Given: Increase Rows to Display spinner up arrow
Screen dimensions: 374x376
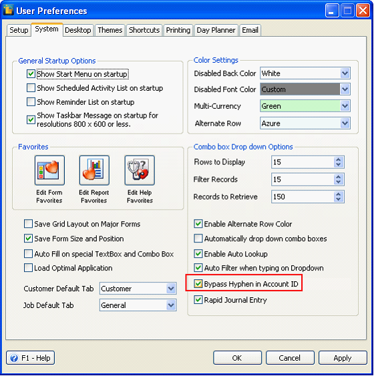Looking at the screenshot, I should coord(338,160).
